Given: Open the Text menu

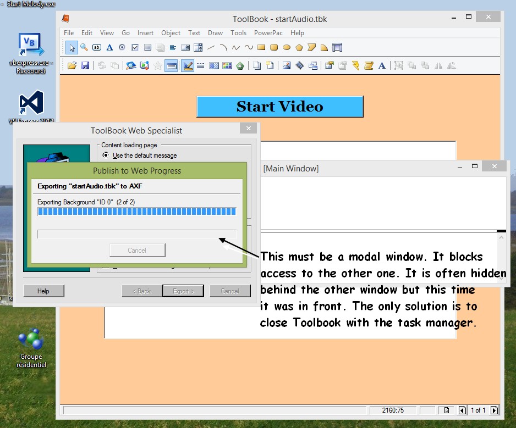Looking at the screenshot, I should coord(194,33).
